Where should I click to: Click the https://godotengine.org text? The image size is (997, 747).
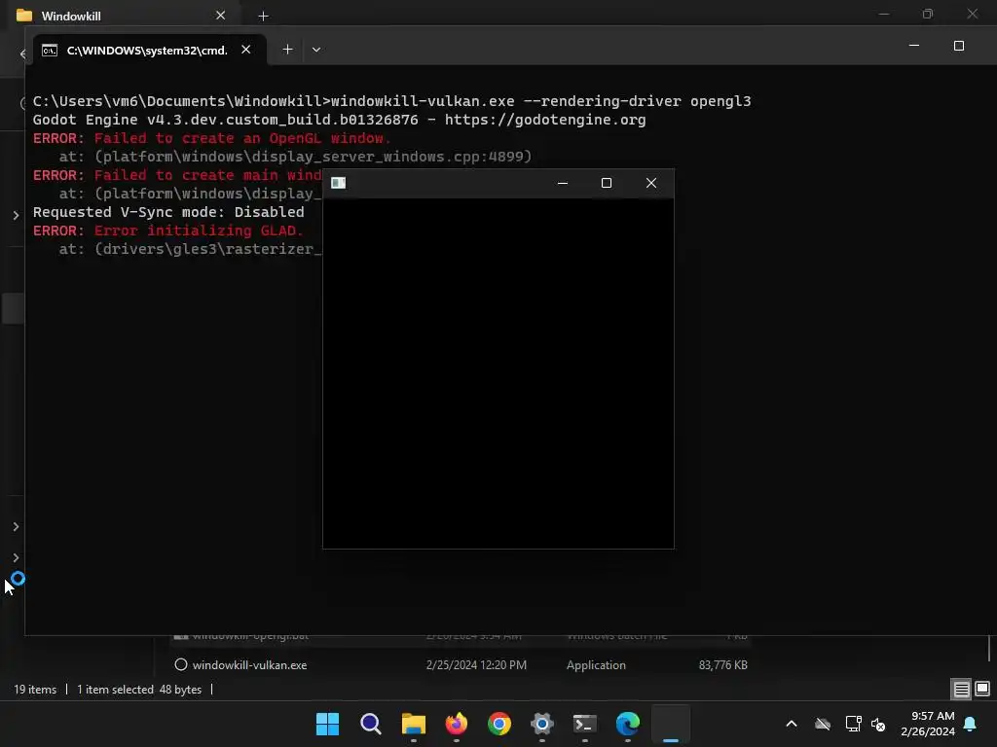pos(545,120)
